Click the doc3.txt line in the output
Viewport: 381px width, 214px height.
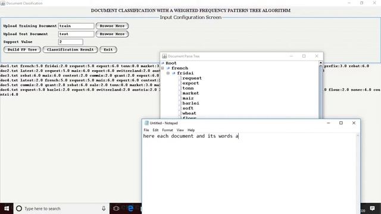[80, 75]
